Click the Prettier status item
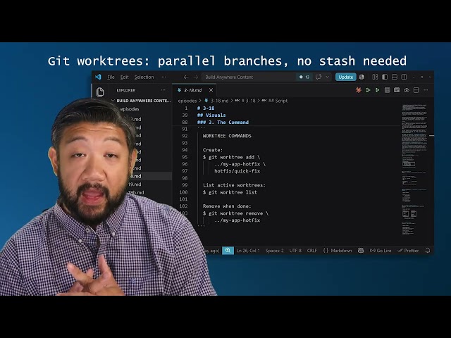The width and height of the screenshot is (451, 338). coord(408,251)
